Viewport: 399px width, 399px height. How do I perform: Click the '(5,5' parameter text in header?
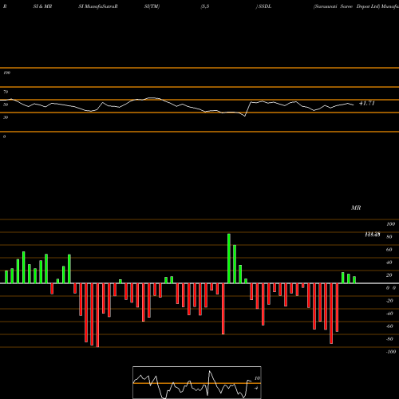click(x=205, y=6)
